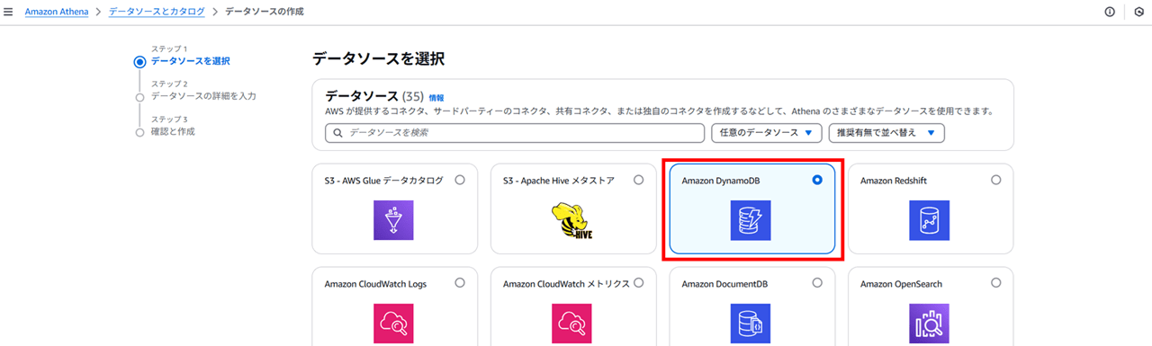Select the Amazon CloudWatch Logs radio button
Image resolution: width=1152 pixels, height=346 pixels.
(x=460, y=283)
